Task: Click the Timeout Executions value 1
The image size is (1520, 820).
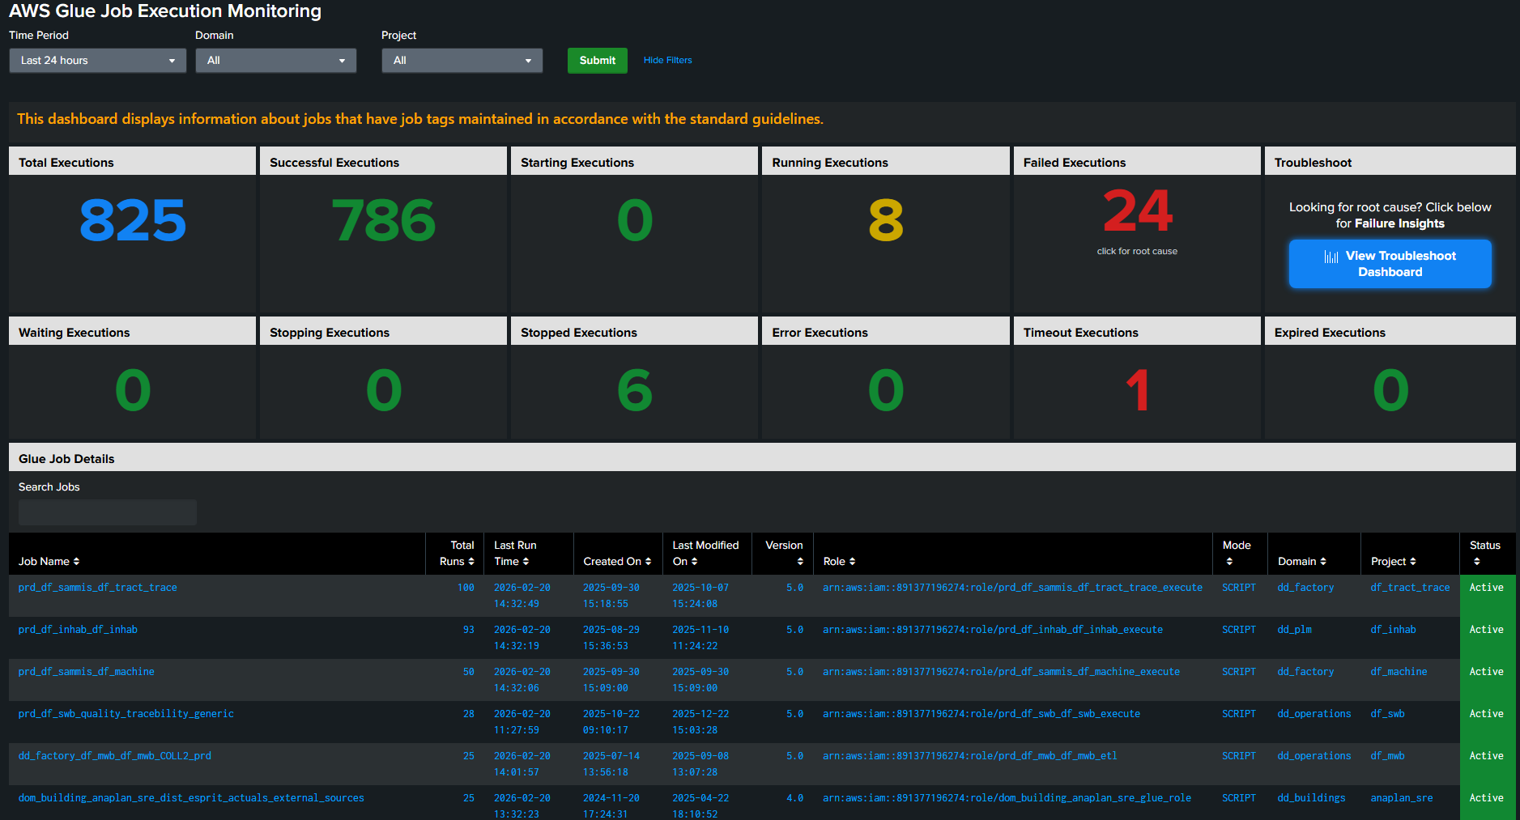Action: click(1137, 390)
